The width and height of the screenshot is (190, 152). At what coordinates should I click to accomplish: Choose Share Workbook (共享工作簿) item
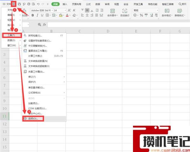click(44, 72)
